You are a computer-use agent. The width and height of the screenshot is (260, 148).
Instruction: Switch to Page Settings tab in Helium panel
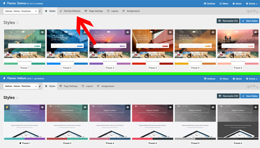[69, 86]
